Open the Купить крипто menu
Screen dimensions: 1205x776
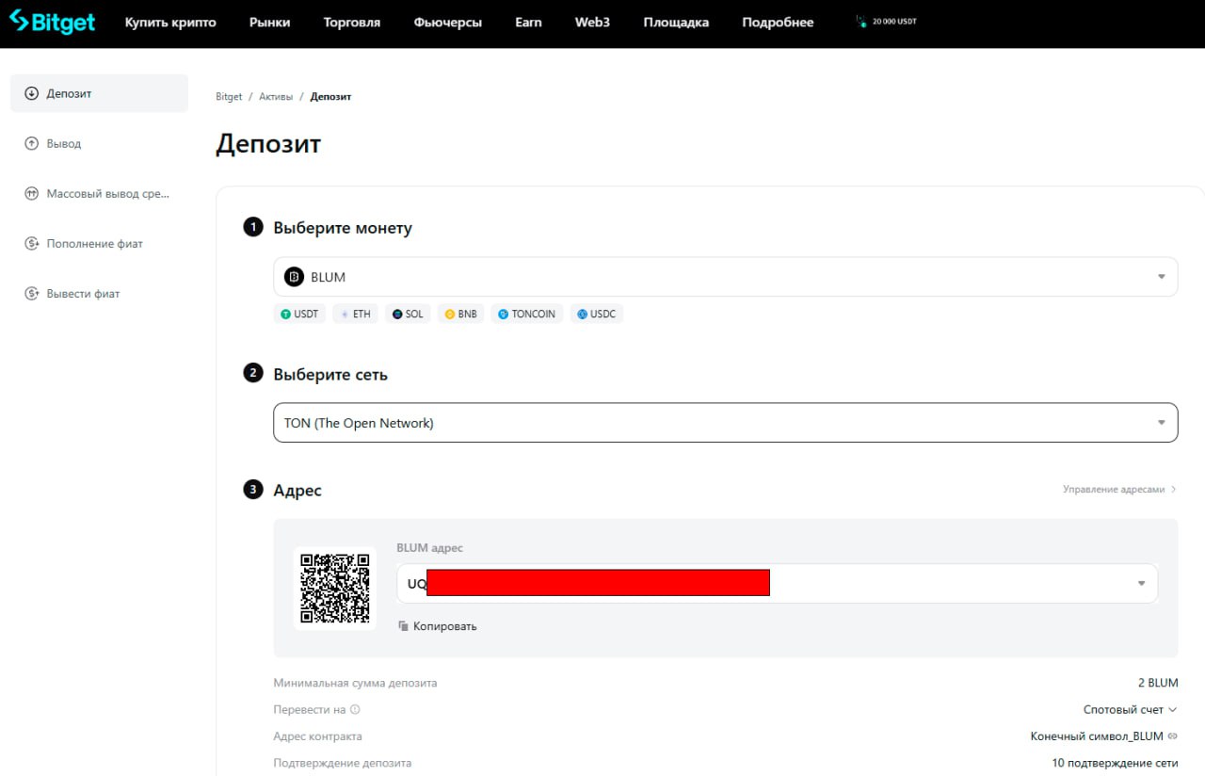tap(170, 23)
